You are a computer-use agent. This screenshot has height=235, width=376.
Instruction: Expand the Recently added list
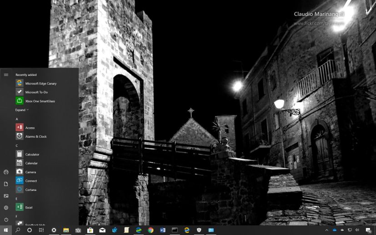pyautogui.click(x=22, y=110)
